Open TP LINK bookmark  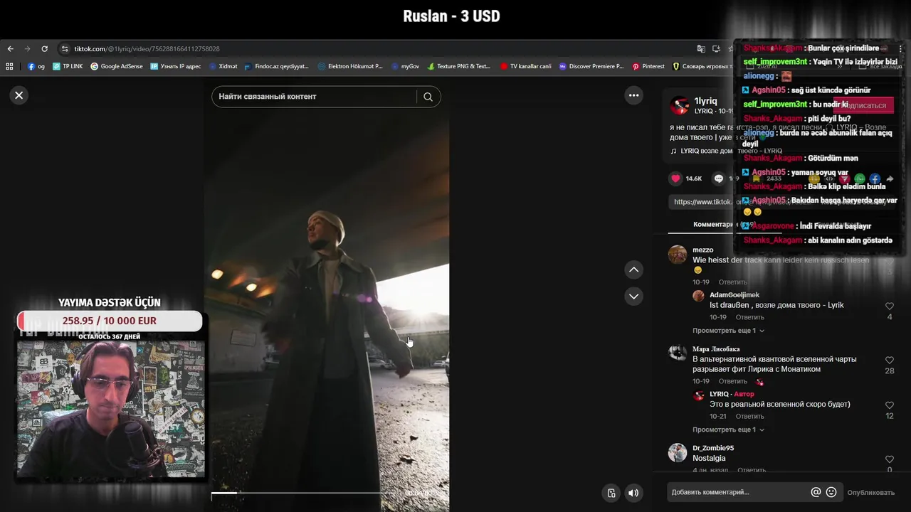(68, 66)
